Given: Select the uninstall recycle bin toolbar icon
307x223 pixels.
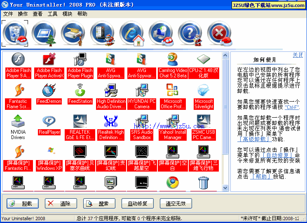Looking at the screenshot, I should pyautogui.click(x=15, y=33).
